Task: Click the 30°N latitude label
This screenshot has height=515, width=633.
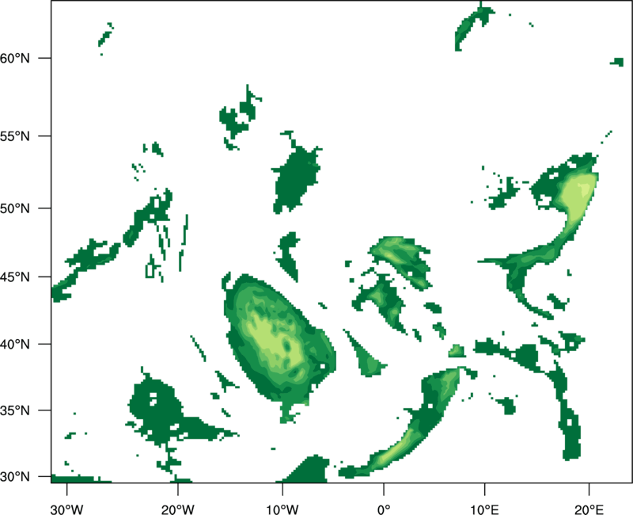Action: (15, 477)
